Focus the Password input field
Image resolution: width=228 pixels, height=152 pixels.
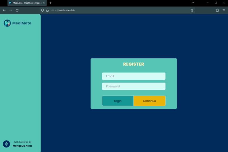(x=134, y=86)
